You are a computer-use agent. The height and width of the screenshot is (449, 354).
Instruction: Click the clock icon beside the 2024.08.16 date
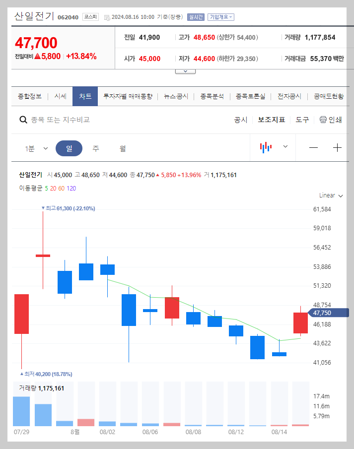(108, 16)
